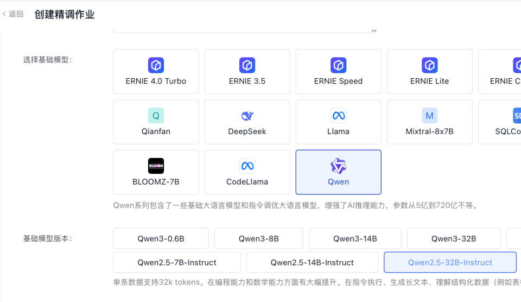Click the Llama Meta logo icon
Screen dimensions: 521x302
338,115
